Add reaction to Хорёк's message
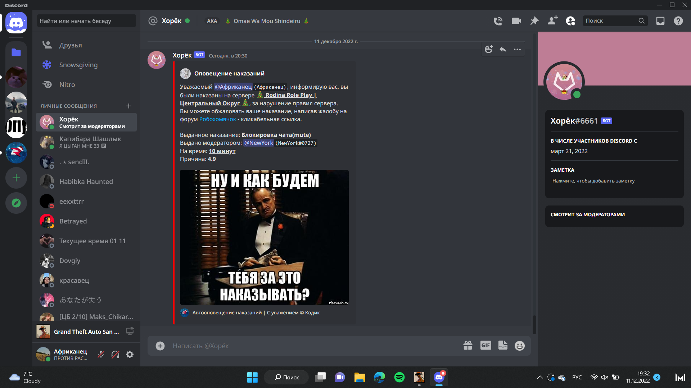This screenshot has width=691, height=388. [x=488, y=50]
